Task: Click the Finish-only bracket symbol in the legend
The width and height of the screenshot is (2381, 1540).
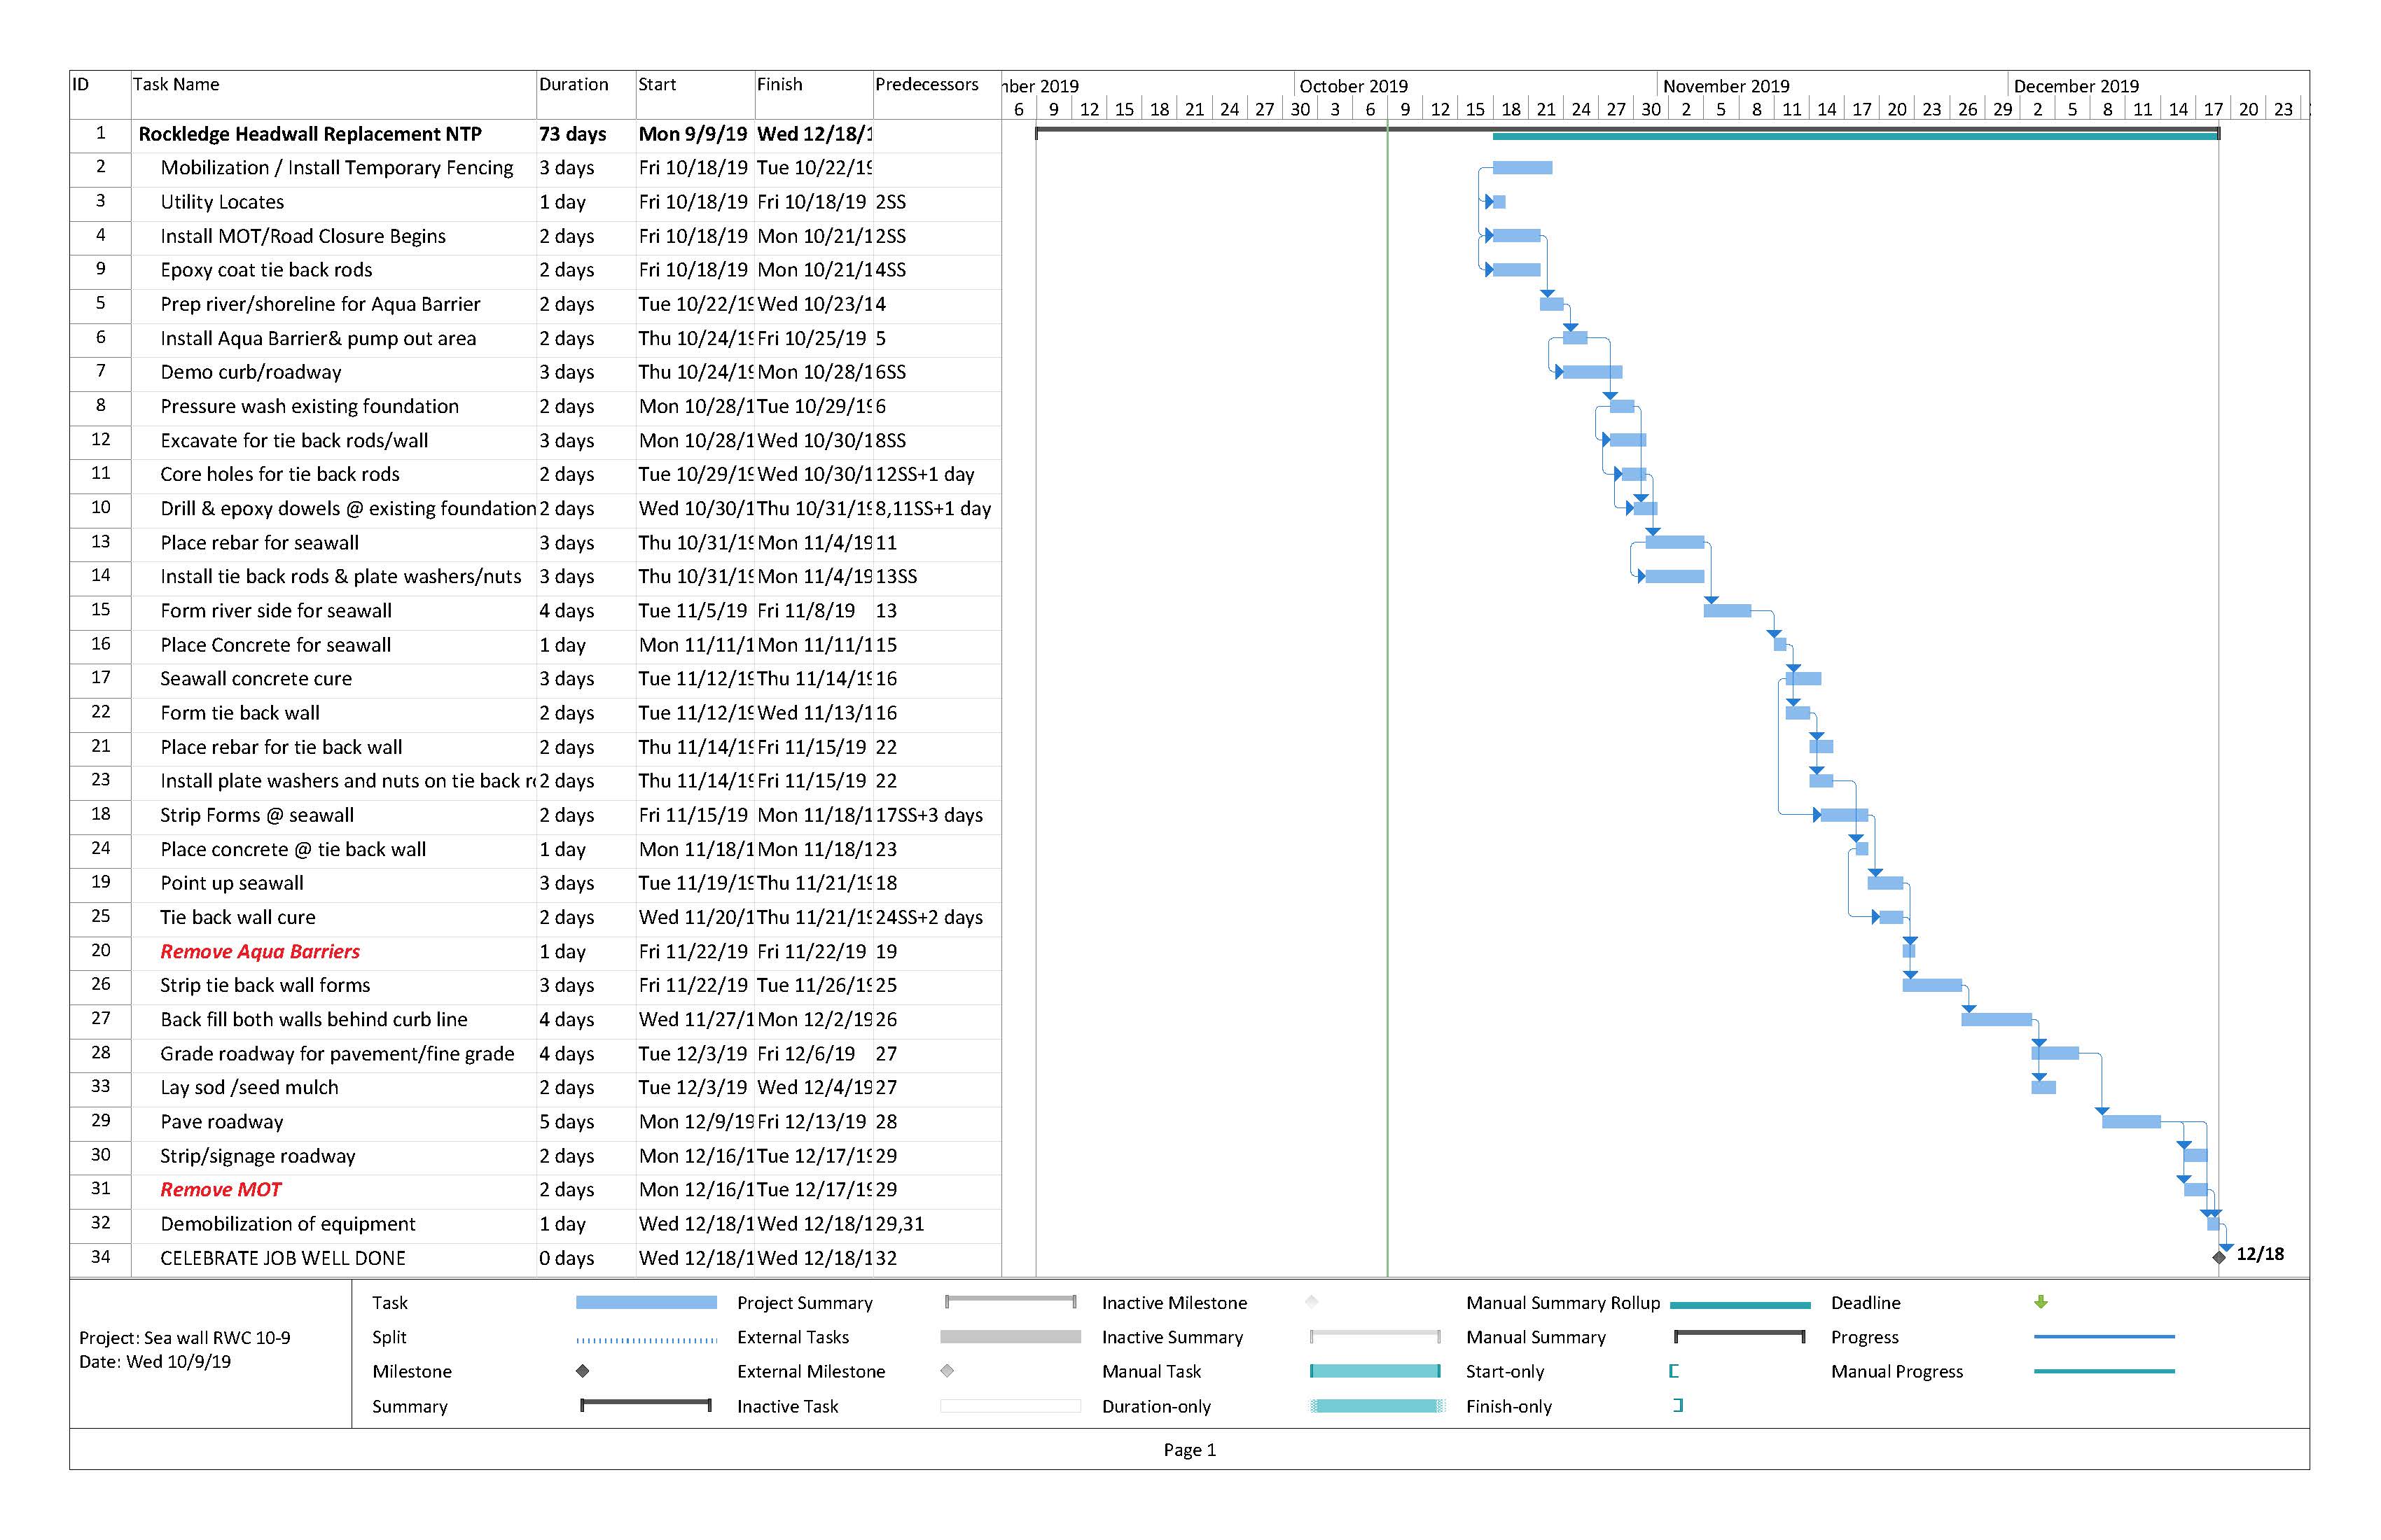Action: click(x=1679, y=1405)
